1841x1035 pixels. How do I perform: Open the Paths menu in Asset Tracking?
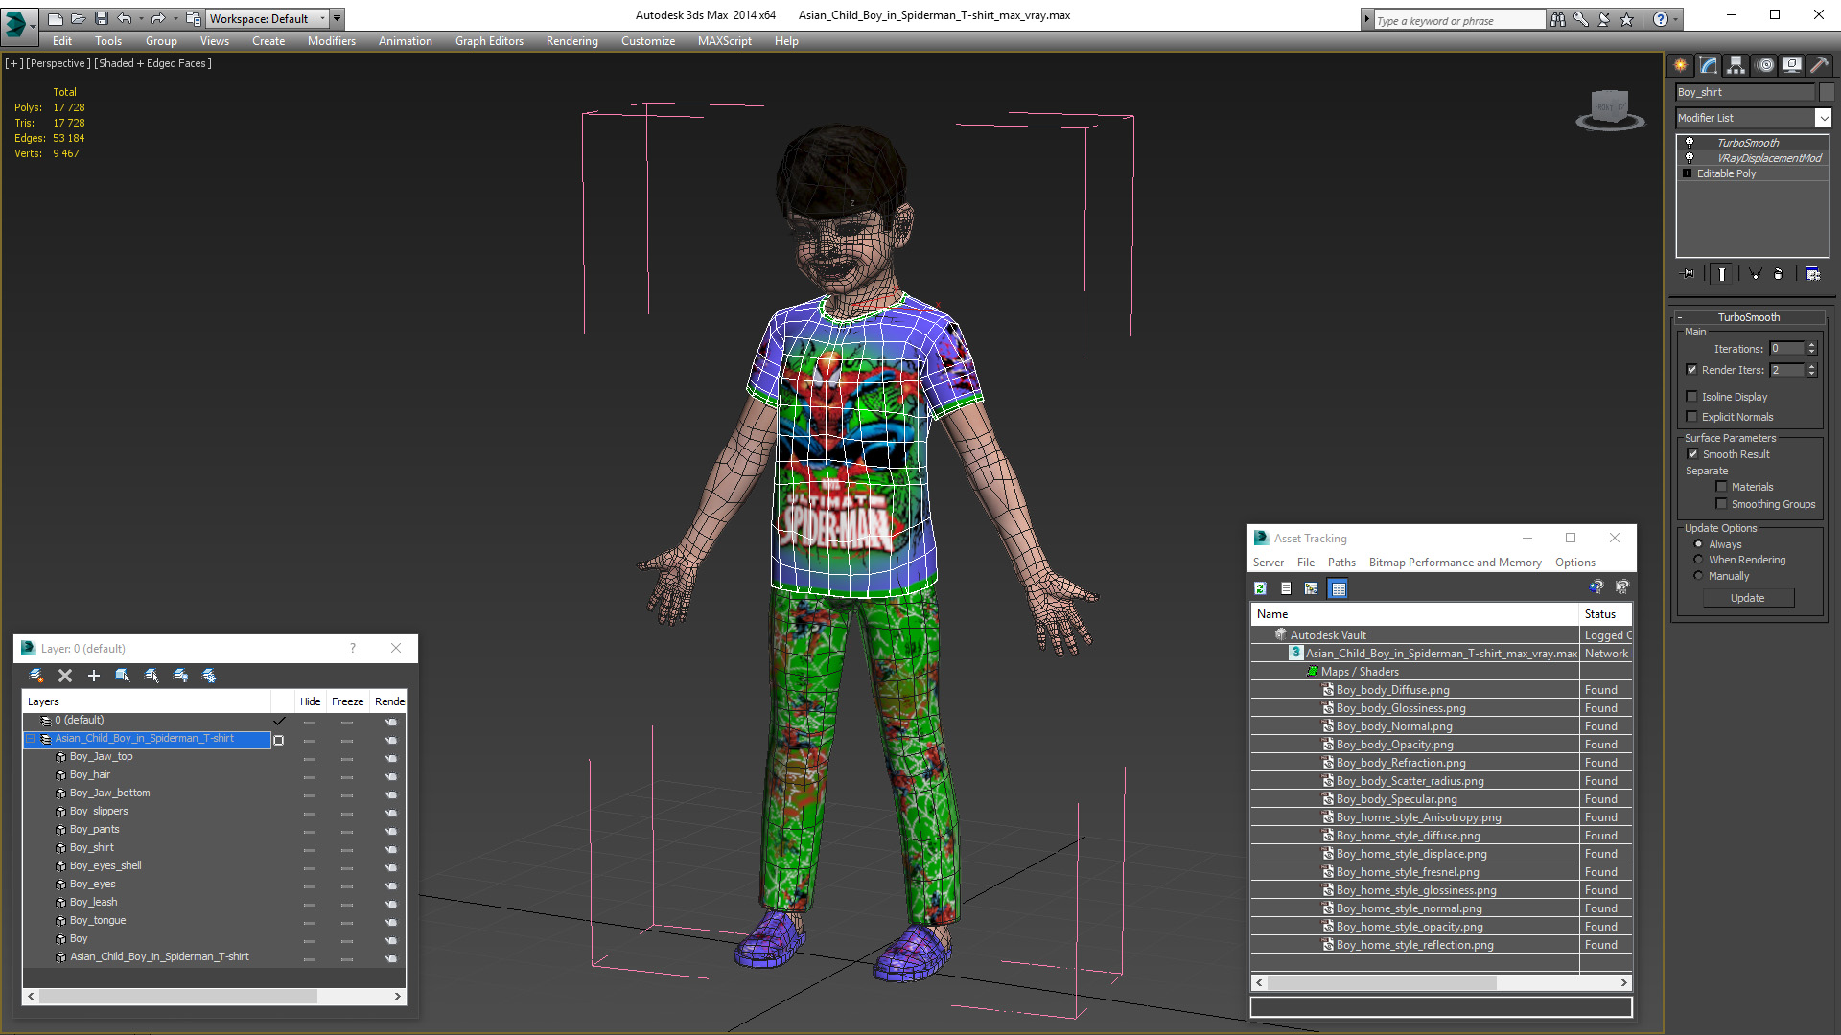coord(1340,563)
